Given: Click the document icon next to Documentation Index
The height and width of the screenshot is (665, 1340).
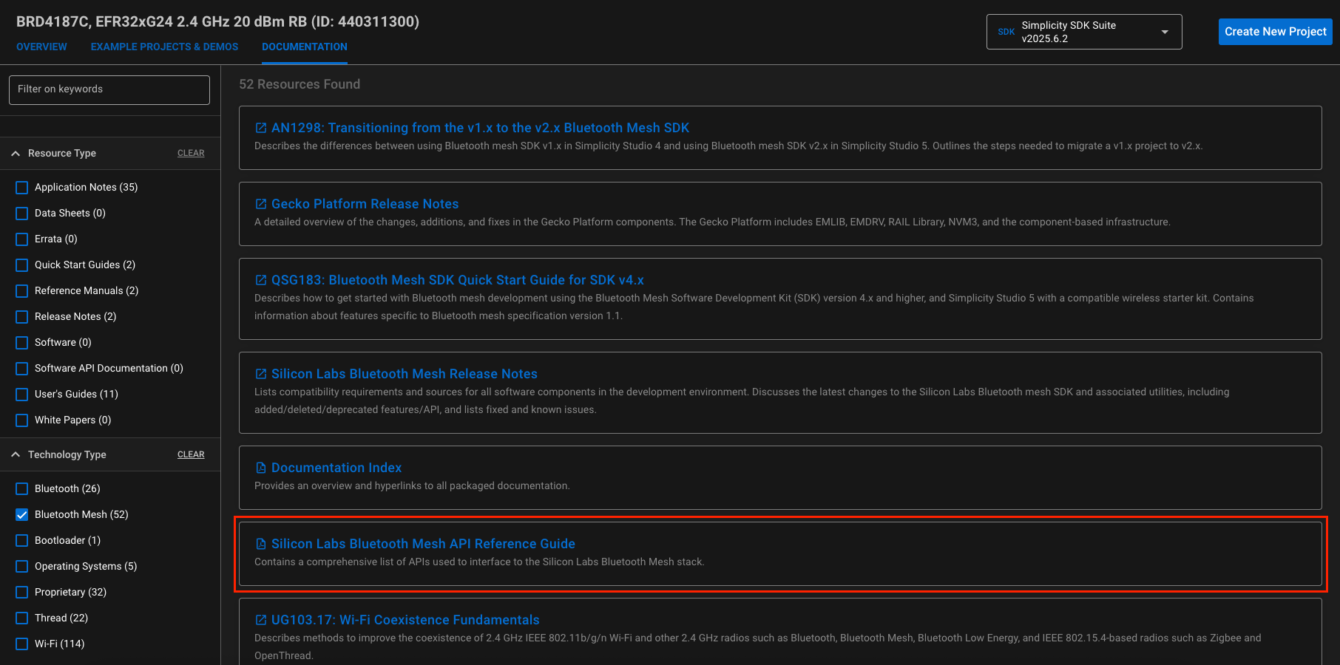Looking at the screenshot, I should tap(260, 467).
